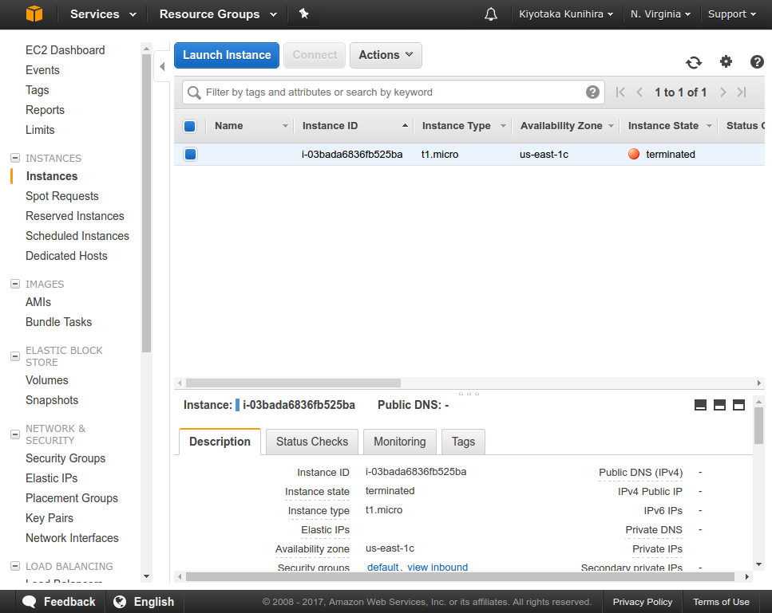Click the instance filter search field

(x=393, y=92)
